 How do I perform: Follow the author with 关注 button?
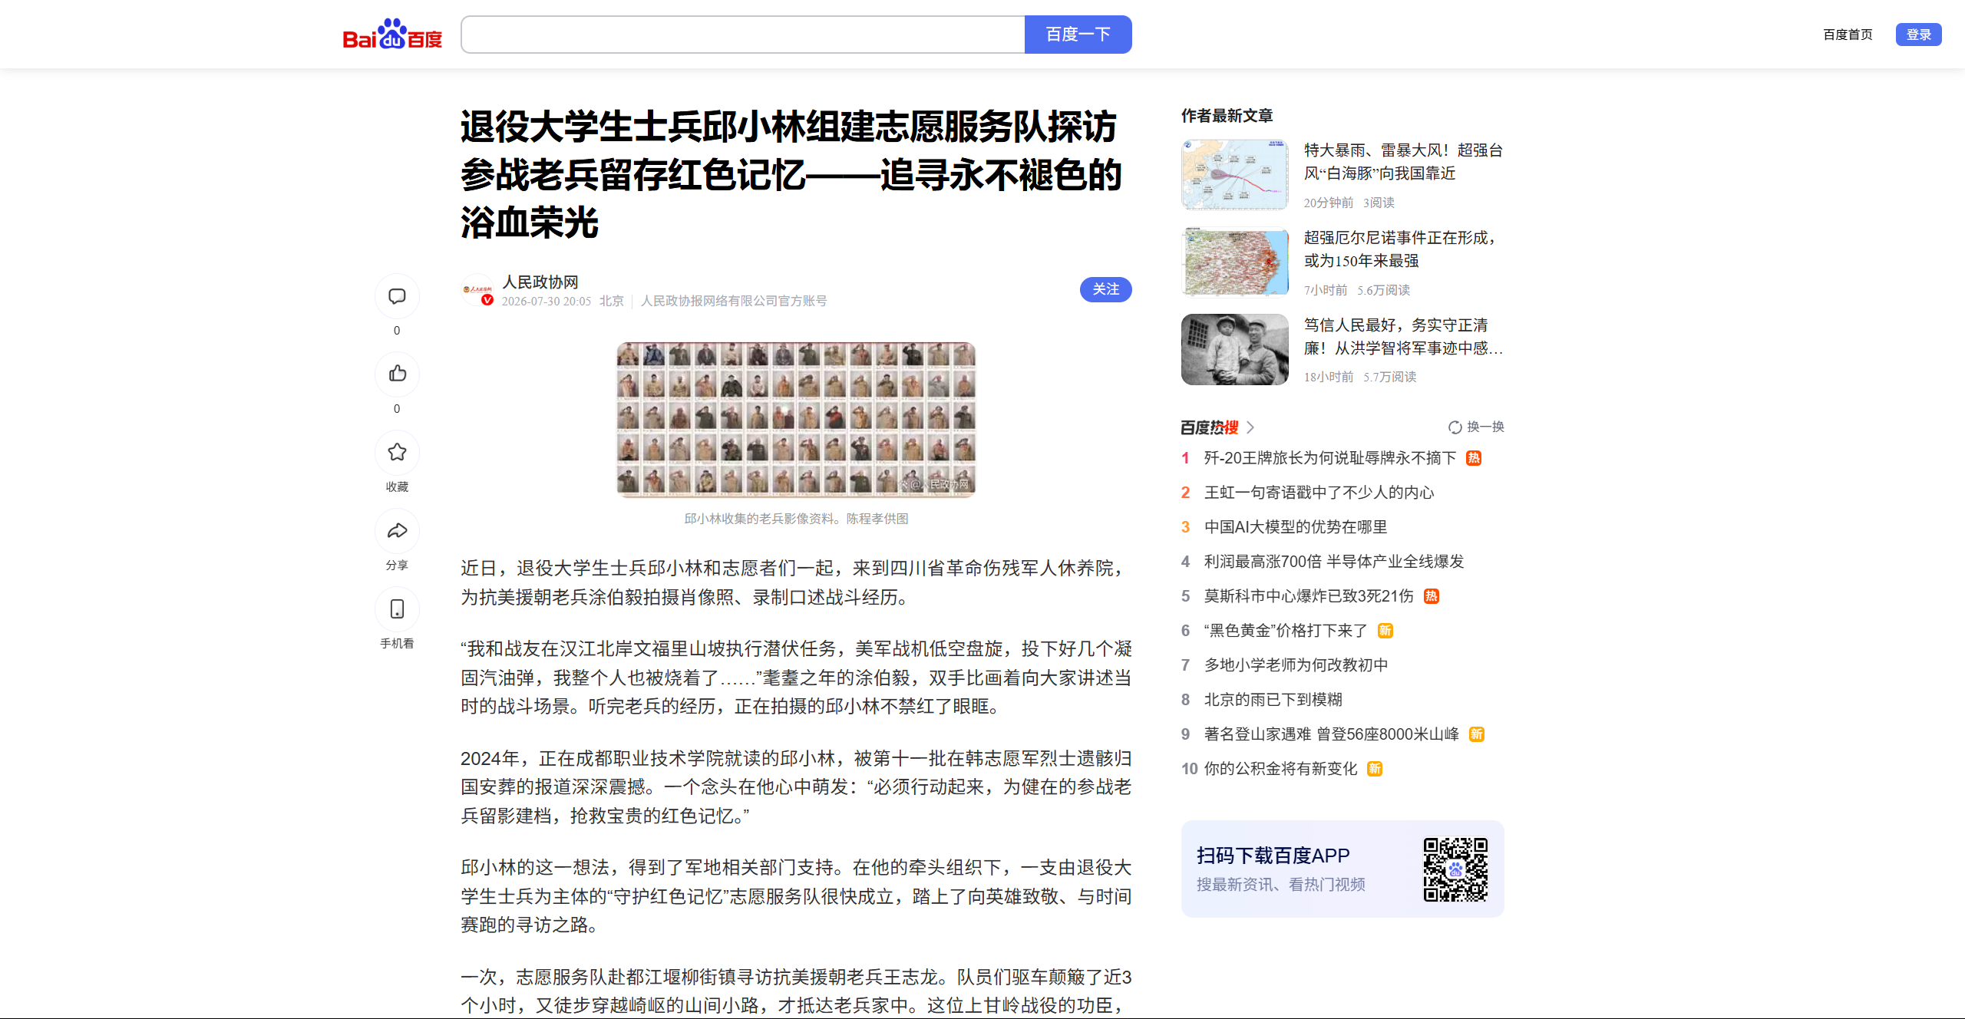point(1106,289)
